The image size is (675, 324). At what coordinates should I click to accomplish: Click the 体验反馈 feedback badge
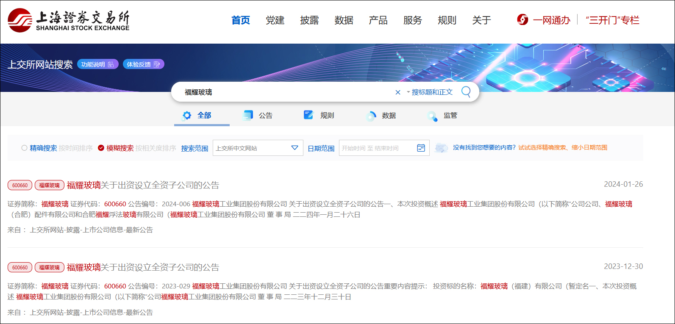click(144, 64)
